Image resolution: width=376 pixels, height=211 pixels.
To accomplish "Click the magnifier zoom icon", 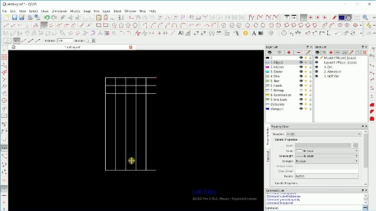I will click(x=365, y=18).
